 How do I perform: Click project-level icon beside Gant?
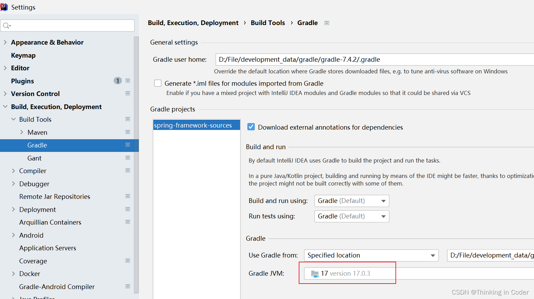[x=128, y=158]
